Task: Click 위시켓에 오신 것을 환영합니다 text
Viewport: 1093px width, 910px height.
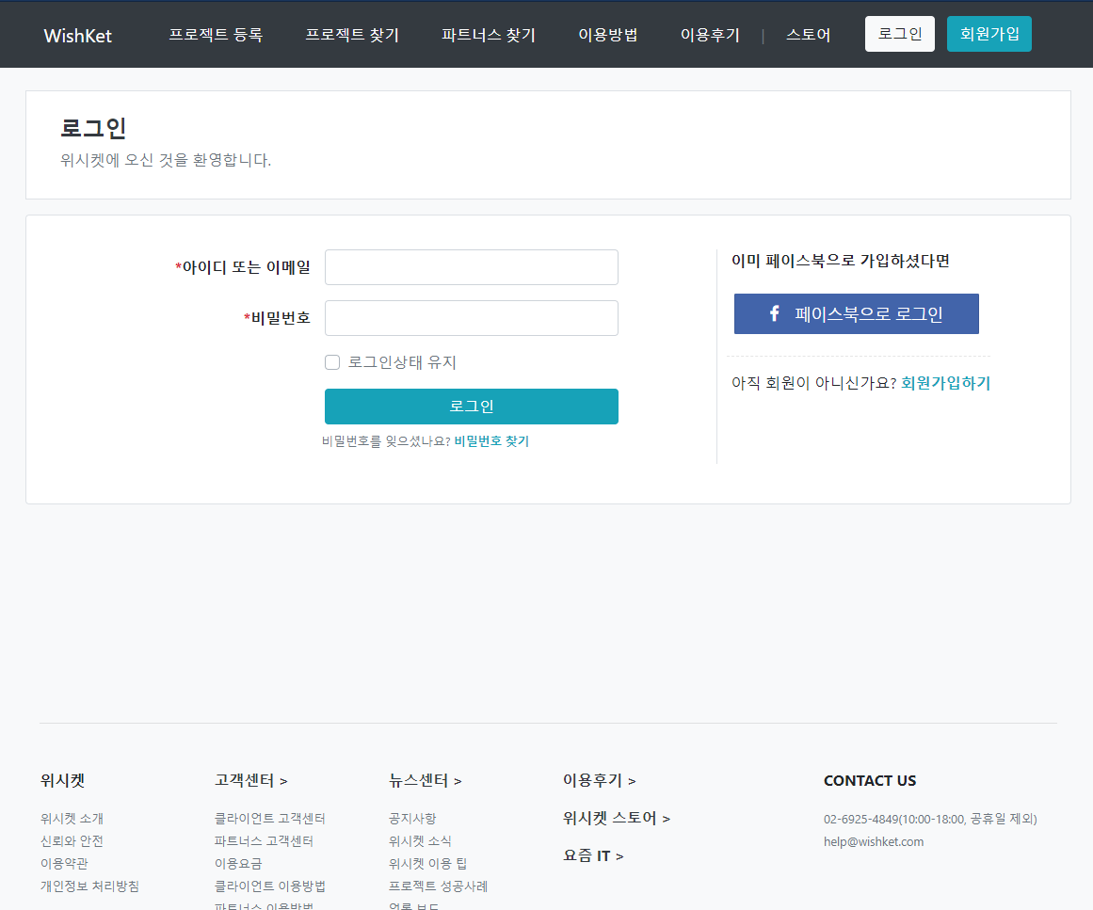Action: 165,160
